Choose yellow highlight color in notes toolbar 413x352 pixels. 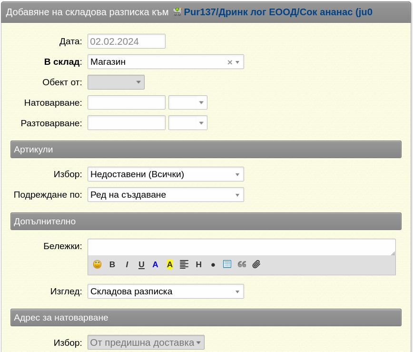170,264
